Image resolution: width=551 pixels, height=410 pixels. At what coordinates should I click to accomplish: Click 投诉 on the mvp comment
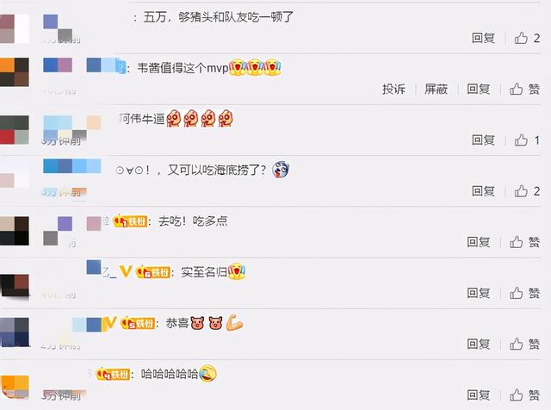point(394,89)
